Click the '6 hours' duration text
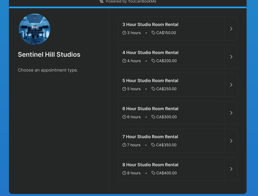The height and width of the screenshot is (196, 258). (134, 117)
